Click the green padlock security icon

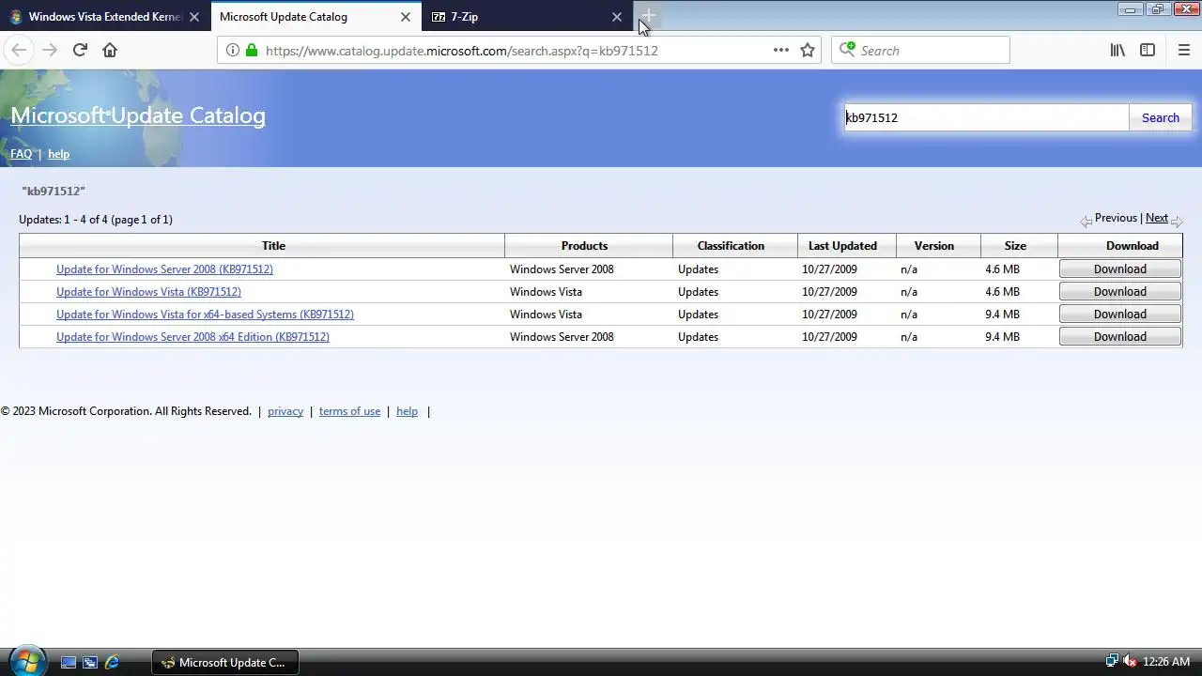pyautogui.click(x=252, y=51)
